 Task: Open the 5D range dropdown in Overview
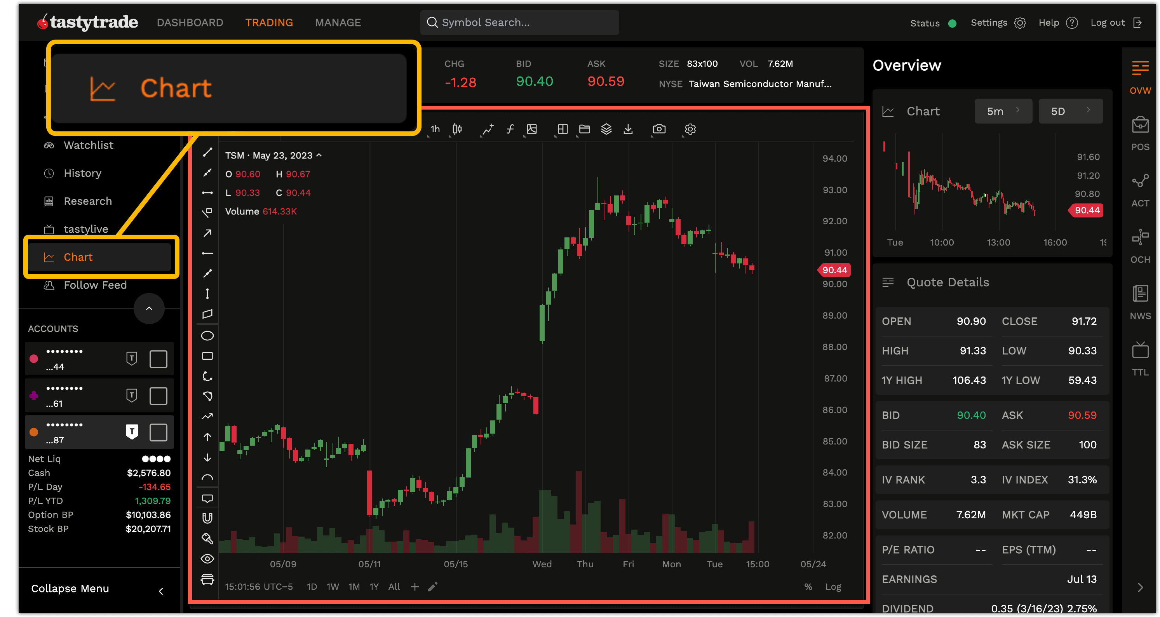tap(1071, 111)
